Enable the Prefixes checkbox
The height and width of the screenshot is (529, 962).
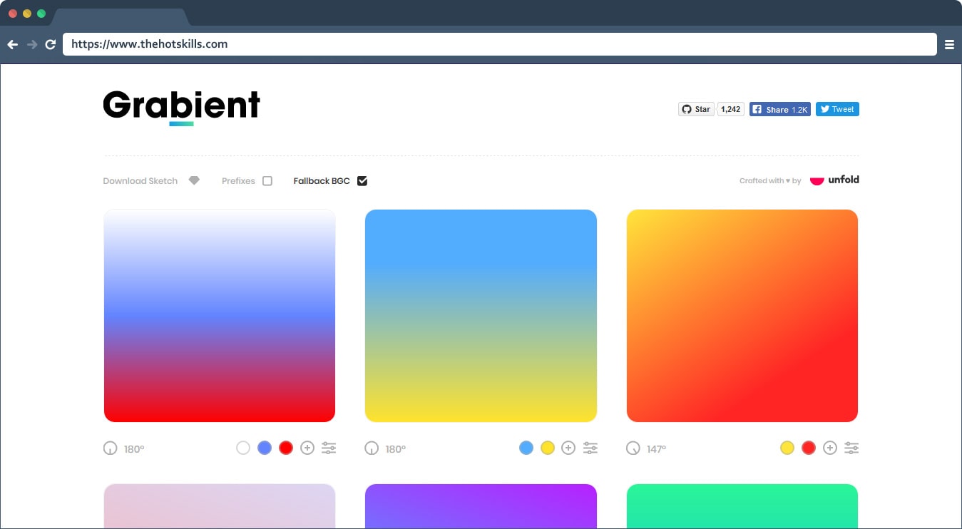[267, 181]
